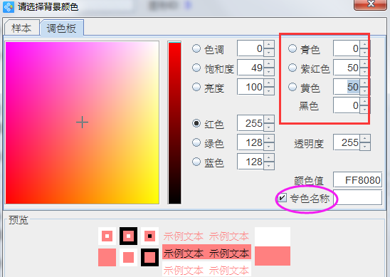
Task: Decrease the 蓝色 value with down arrow
Action: [269, 166]
